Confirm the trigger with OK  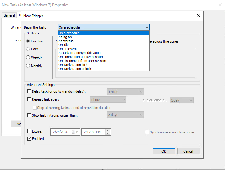pos(164,151)
